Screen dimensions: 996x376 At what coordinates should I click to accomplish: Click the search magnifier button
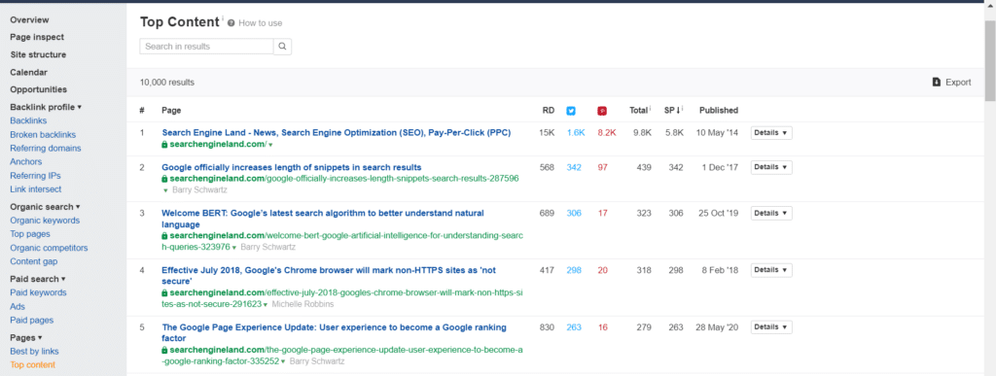[283, 47]
